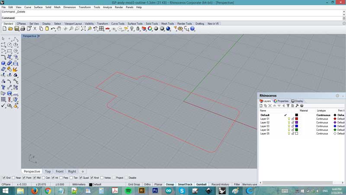The image size is (346, 195).
Task: Create a new file using the New icon
Action: coord(4,29)
